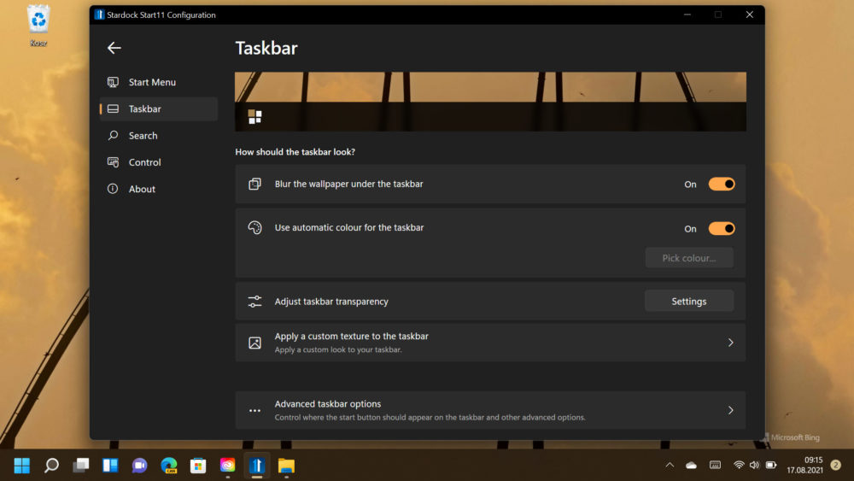This screenshot has height=481, width=854.
Task: Launch Microsoft Edge Canary from taskbar
Action: click(169, 466)
